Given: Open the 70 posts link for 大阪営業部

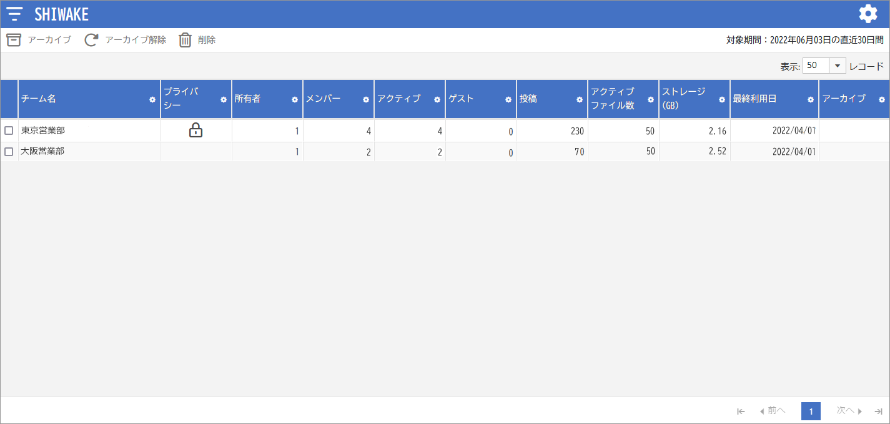Looking at the screenshot, I should pyautogui.click(x=580, y=151).
